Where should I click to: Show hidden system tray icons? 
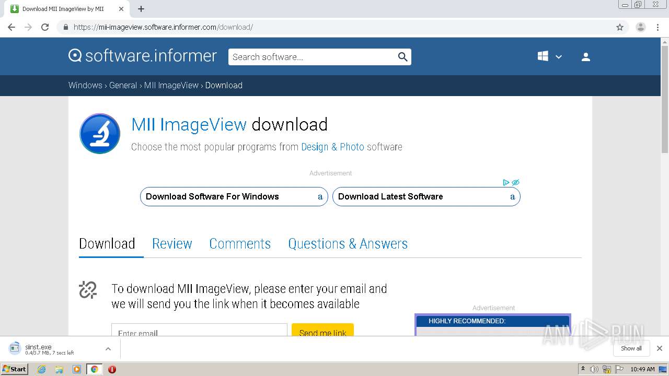(x=583, y=369)
